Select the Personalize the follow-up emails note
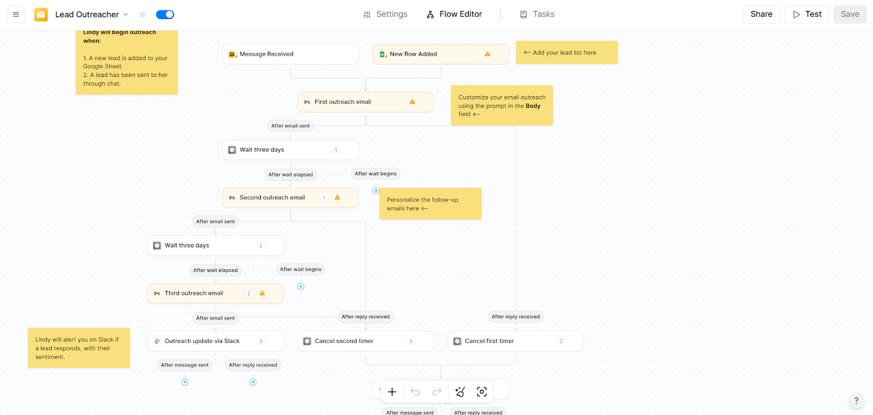The width and height of the screenshot is (873, 415). (x=430, y=204)
